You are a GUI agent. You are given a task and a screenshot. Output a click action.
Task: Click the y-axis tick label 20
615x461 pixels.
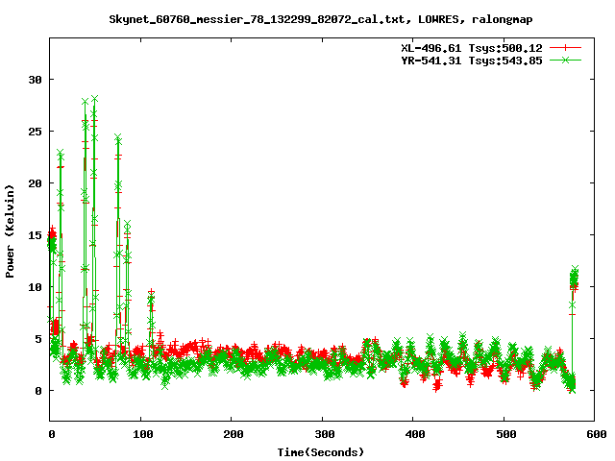click(x=35, y=183)
